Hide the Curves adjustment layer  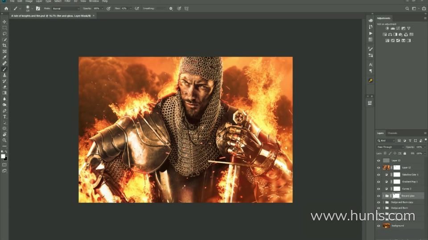click(379, 189)
